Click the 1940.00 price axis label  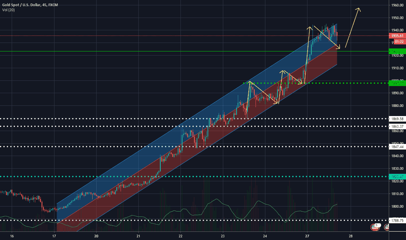coord(397,30)
